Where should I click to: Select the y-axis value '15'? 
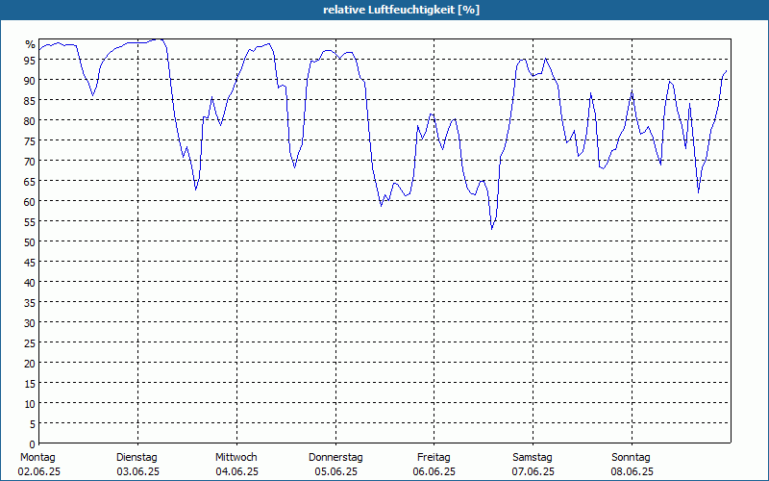tap(30, 384)
